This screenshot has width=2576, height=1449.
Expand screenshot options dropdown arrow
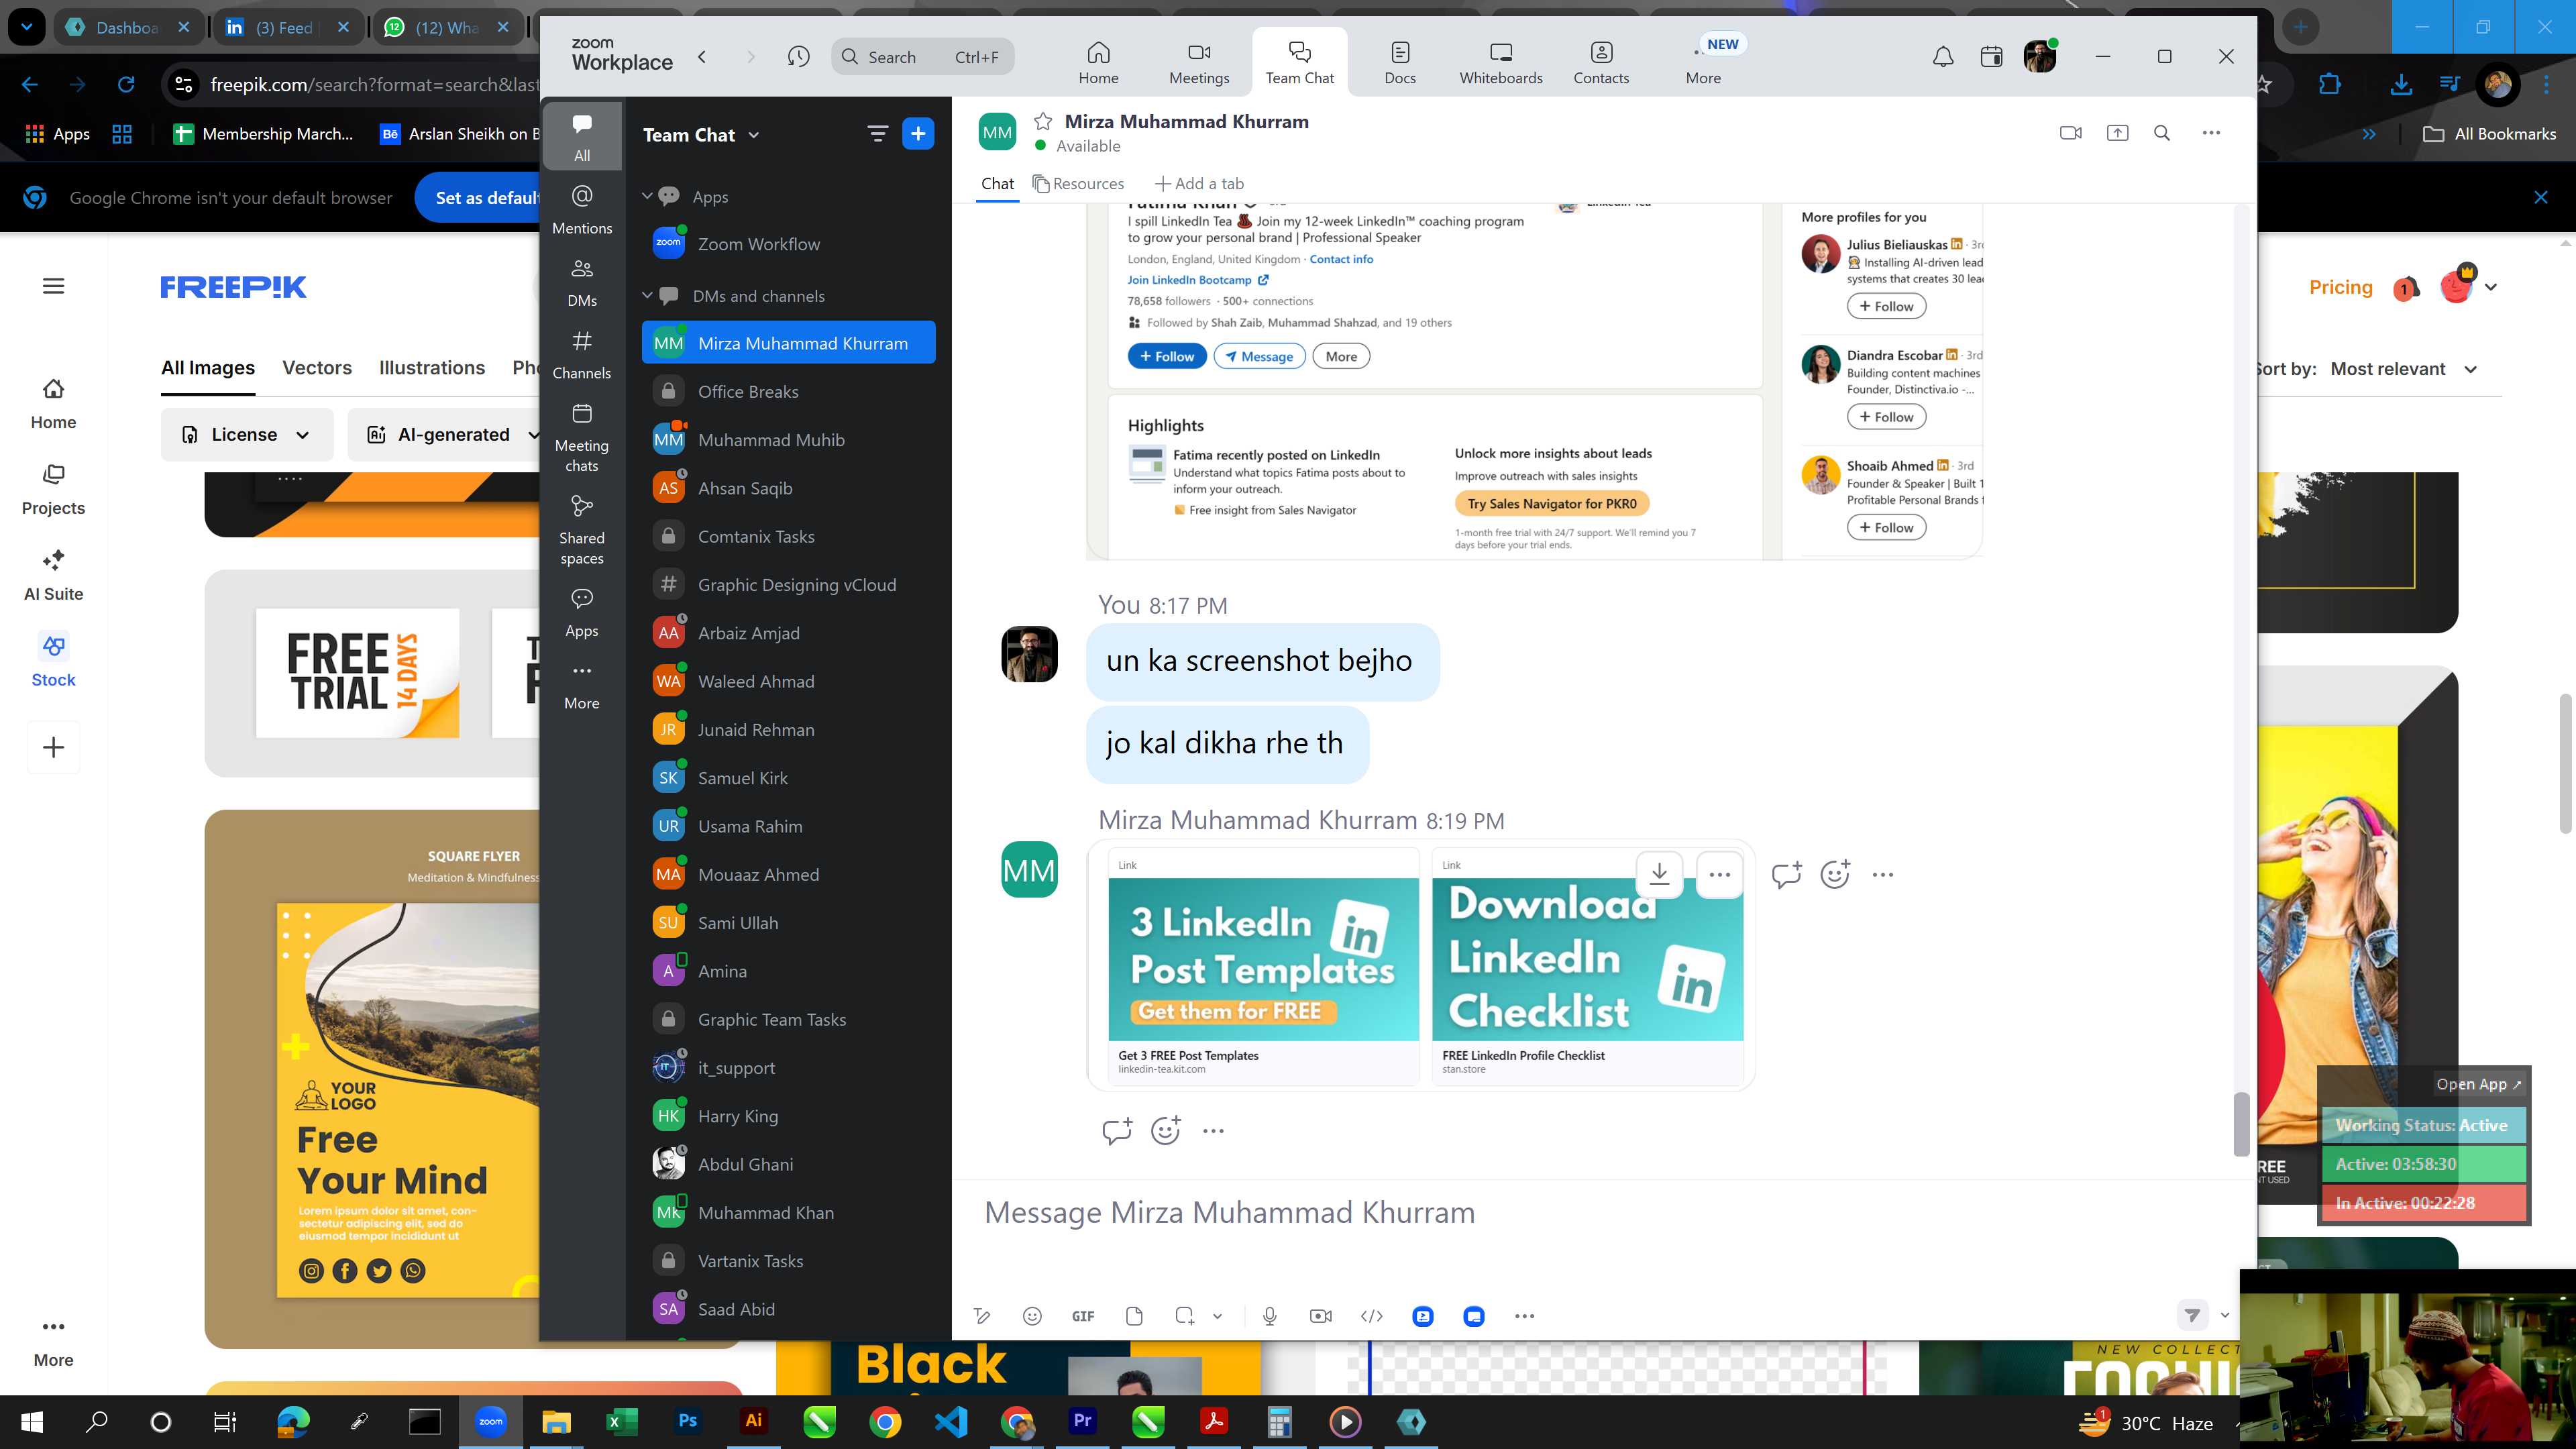coord(1217,1316)
